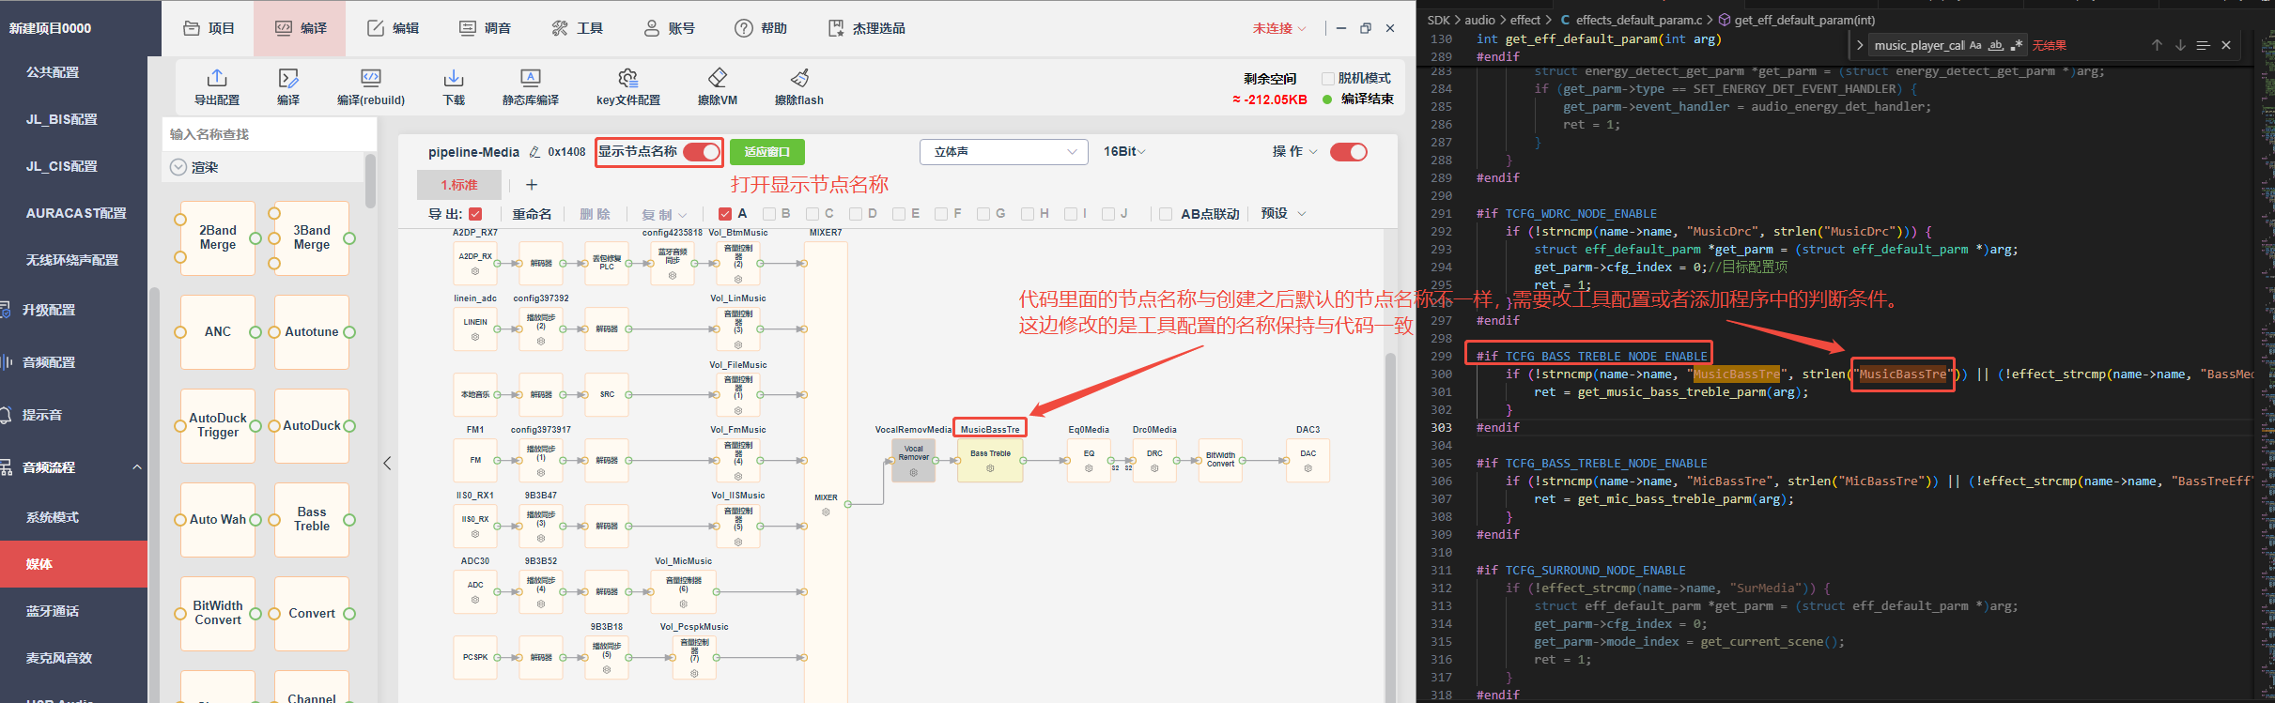
Task: Enable the 脱机模式 checkbox
Action: pos(1328,79)
